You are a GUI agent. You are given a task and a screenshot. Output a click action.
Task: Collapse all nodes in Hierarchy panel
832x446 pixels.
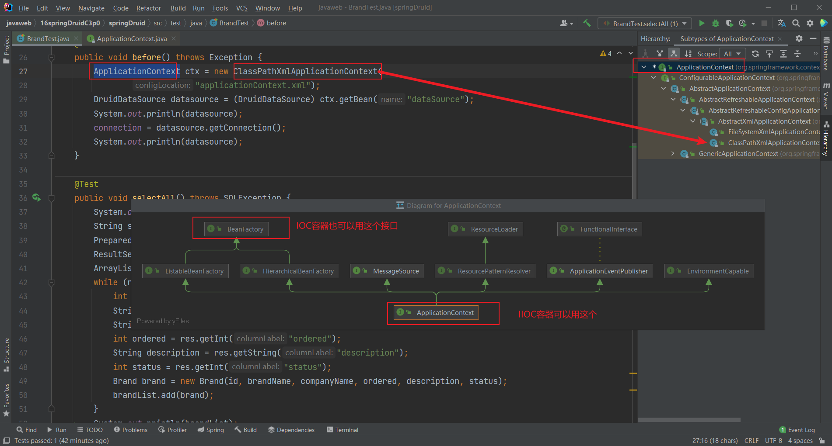coord(797,54)
